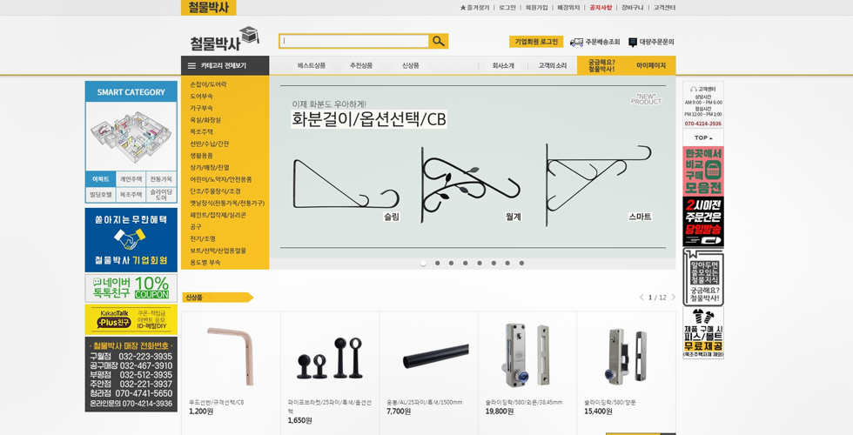Viewport: 853px width, 435px height.
Task: Open the KakaoTalk Plus친구 banner
Action: click(x=131, y=319)
